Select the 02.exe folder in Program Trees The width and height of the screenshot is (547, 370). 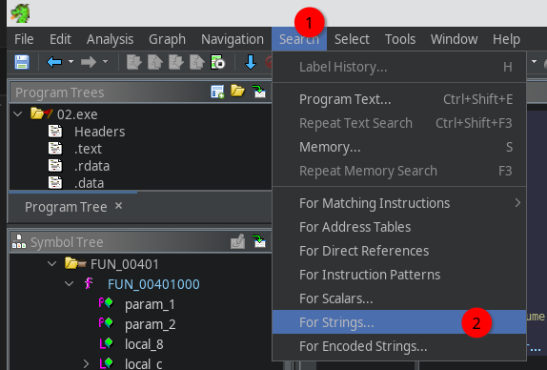click(x=77, y=114)
